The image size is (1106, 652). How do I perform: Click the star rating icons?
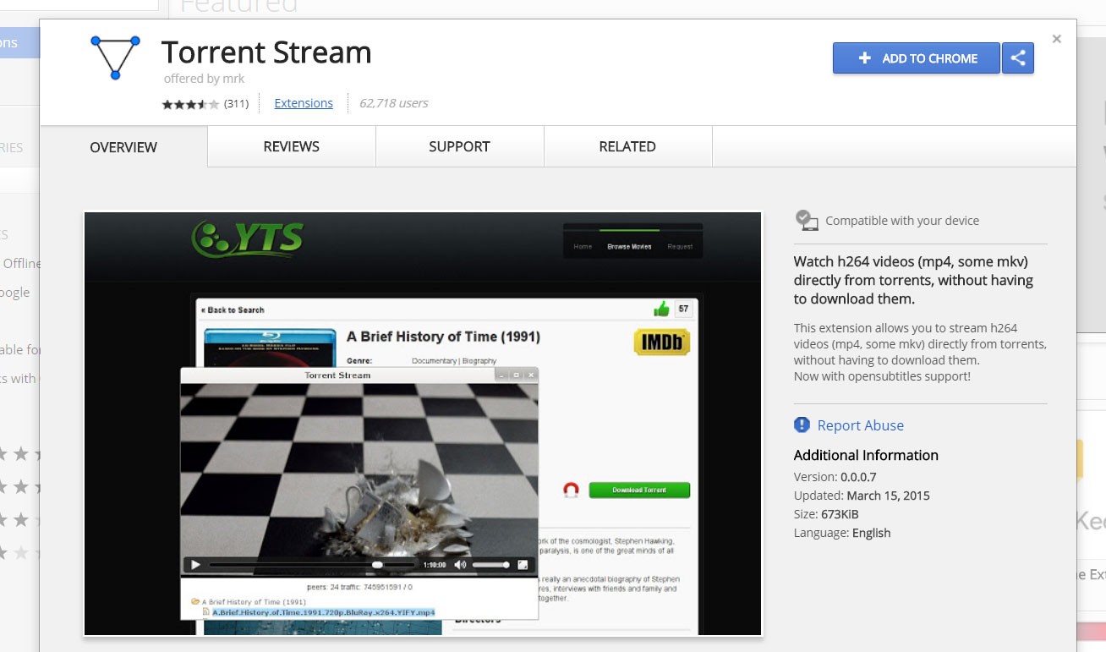[190, 104]
